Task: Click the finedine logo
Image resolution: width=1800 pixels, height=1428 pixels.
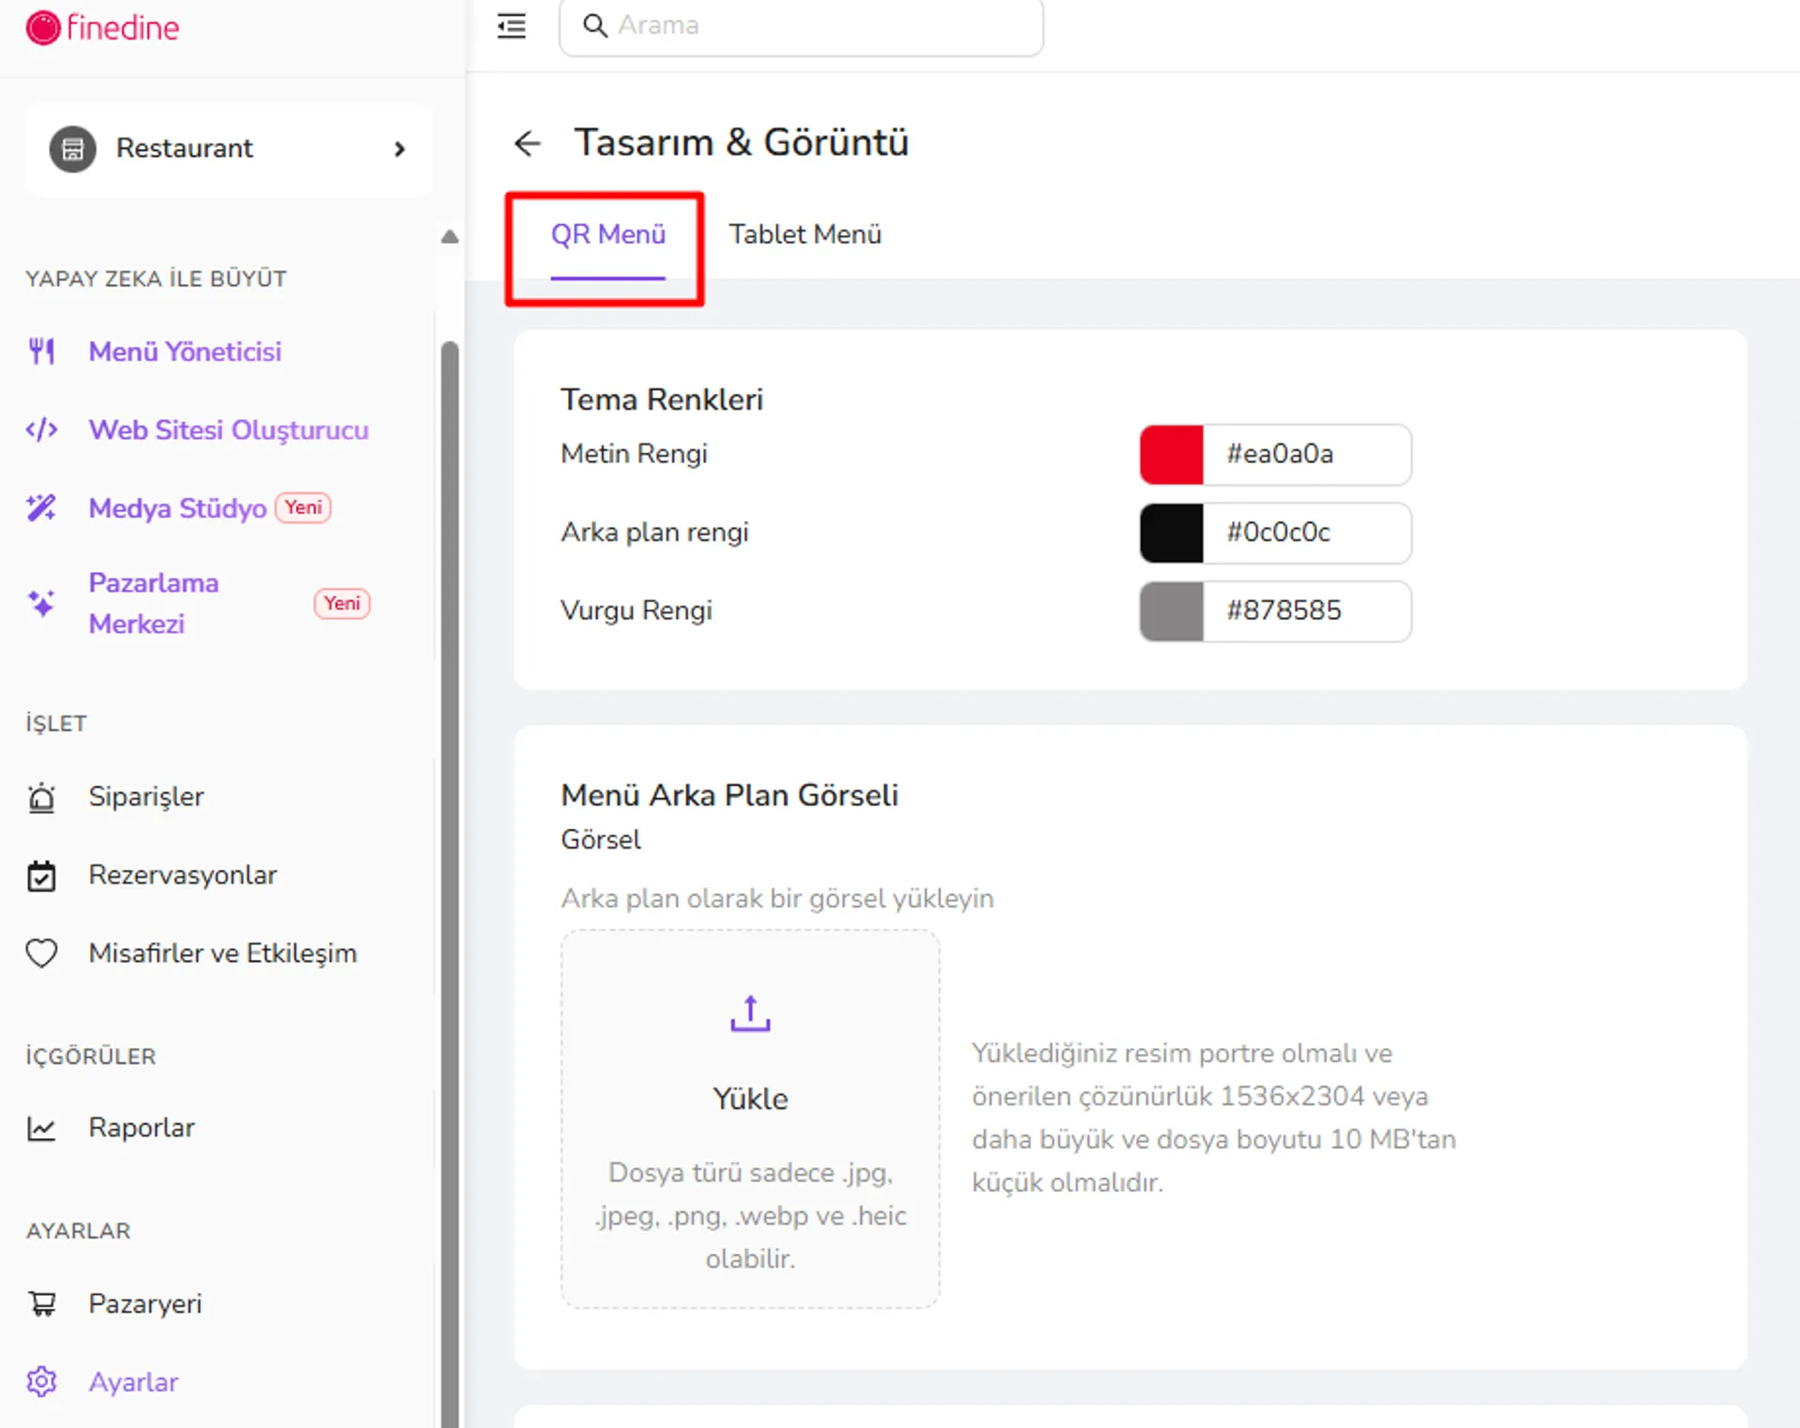Action: coord(102,28)
